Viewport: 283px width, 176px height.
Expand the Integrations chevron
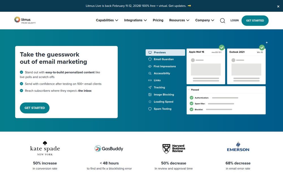coord(145,20)
